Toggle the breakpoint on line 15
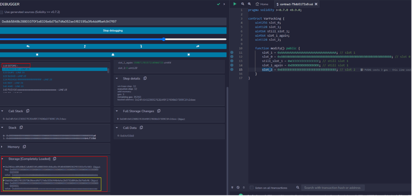This screenshot has height=196, width=412. 232,70
